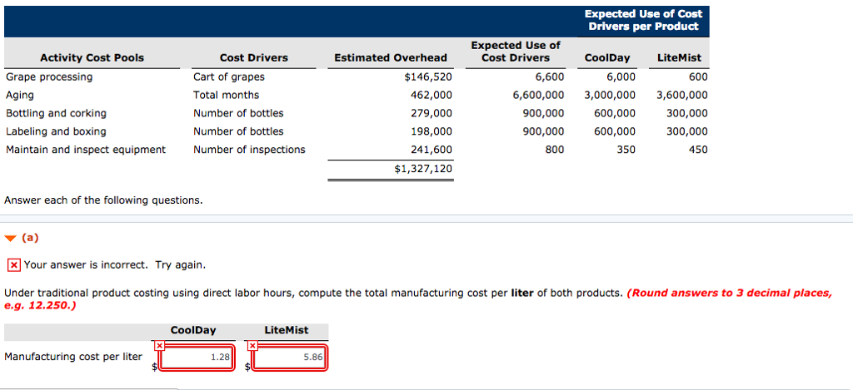Select the orange (a) question label

[30, 238]
